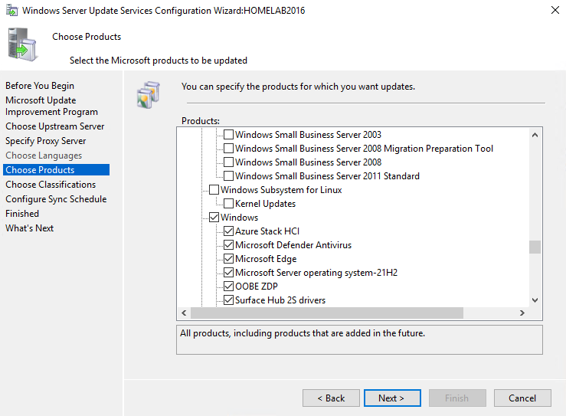Jump to the Finished step
The width and height of the screenshot is (566, 416).
[22, 214]
